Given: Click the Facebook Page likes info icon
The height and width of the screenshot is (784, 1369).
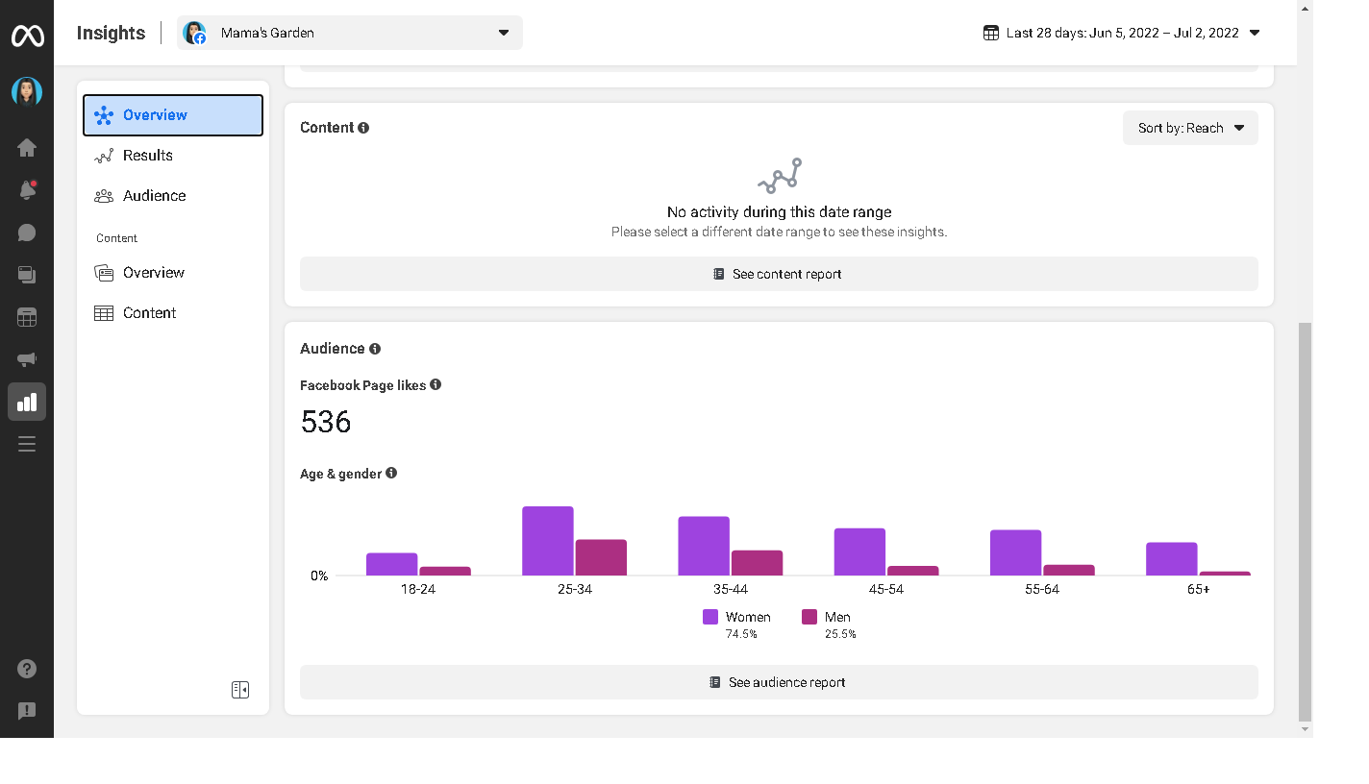Looking at the screenshot, I should 436,384.
